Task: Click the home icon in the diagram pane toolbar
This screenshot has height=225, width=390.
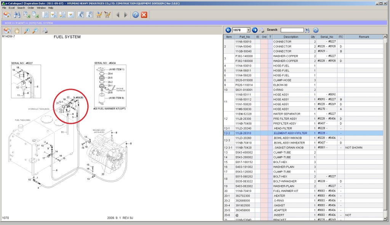Action: coord(7,30)
